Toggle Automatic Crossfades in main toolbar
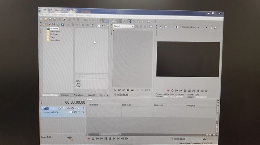The width and height of the screenshot is (260, 145). (107, 21)
